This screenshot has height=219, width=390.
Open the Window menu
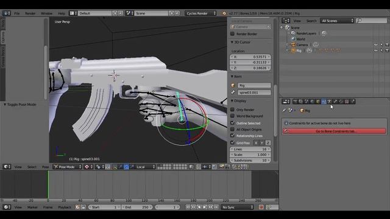coord(46,13)
